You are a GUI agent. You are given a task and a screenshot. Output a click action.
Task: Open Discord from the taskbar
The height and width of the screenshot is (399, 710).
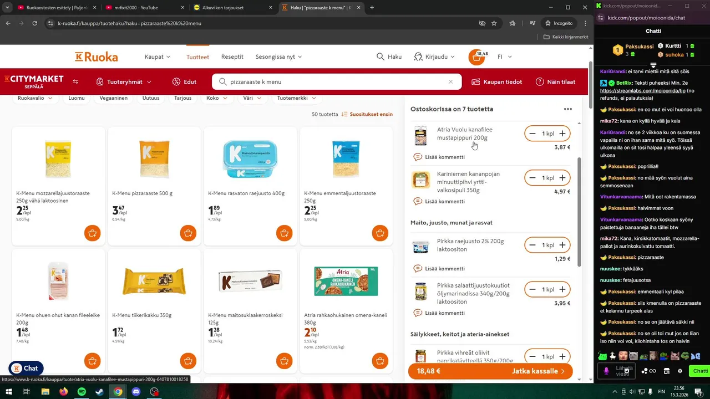point(136,391)
